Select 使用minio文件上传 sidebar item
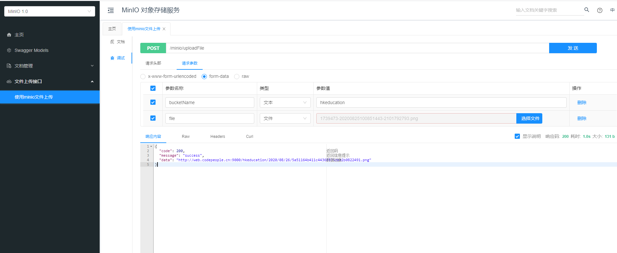This screenshot has height=253, width=617. tap(50, 97)
